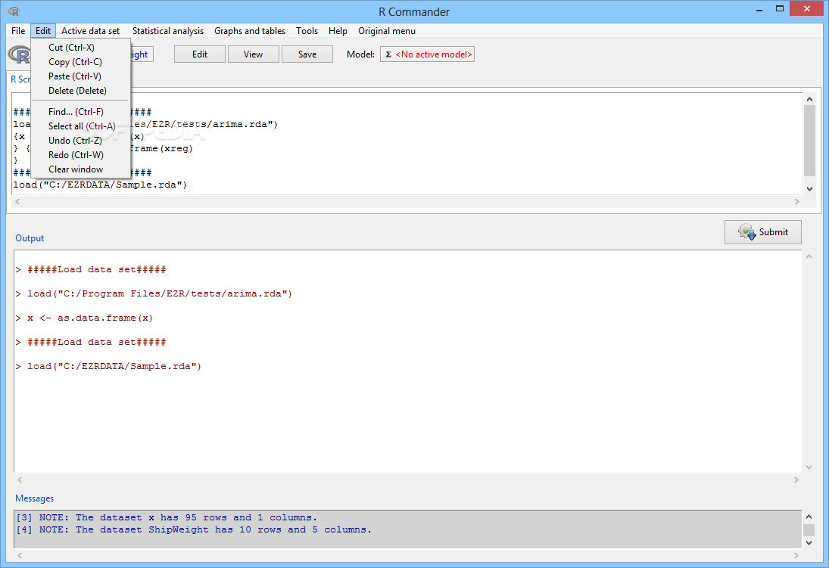Click the R Commander title bar icon
The height and width of the screenshot is (568, 829).
tap(14, 11)
